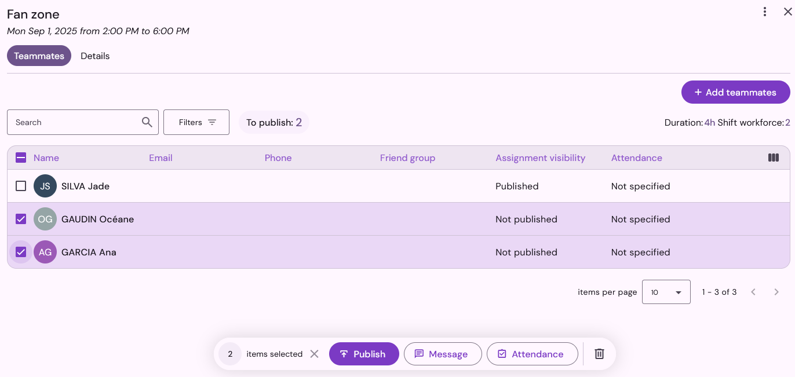This screenshot has height=377, width=795.
Task: Click GAUDIN Océane's OG avatar
Action: tap(45, 219)
